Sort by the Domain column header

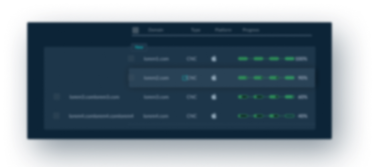[x=156, y=30]
